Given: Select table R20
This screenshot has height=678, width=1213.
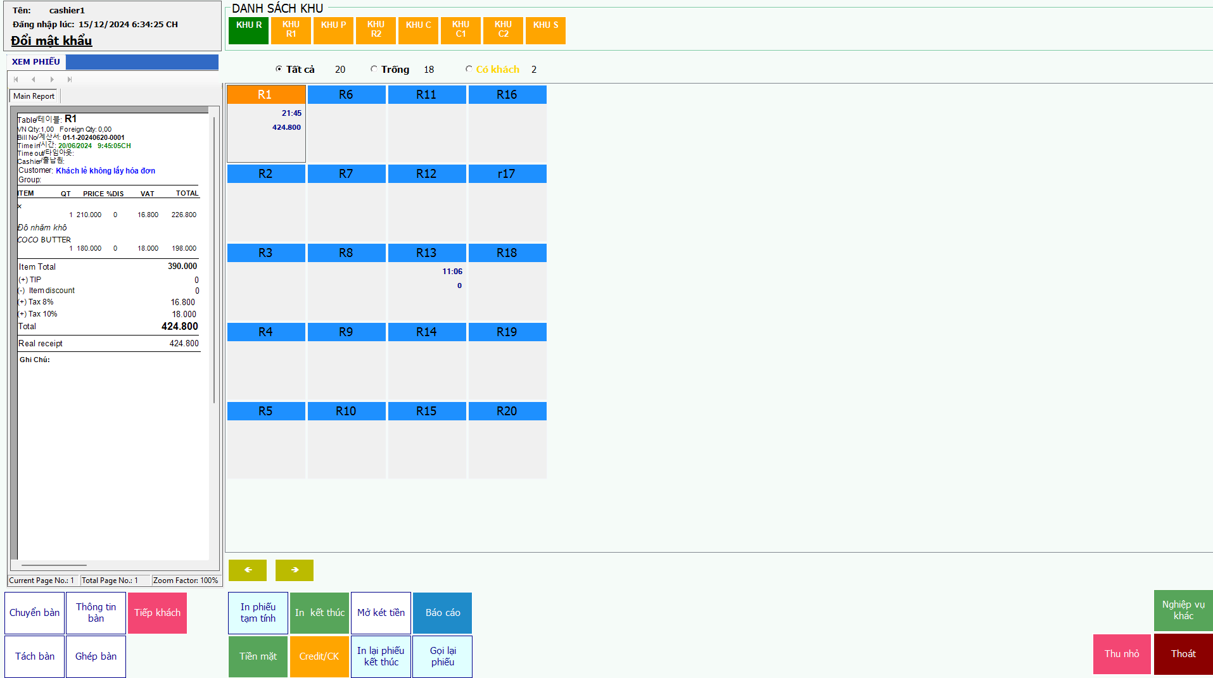Looking at the screenshot, I should point(507,440).
